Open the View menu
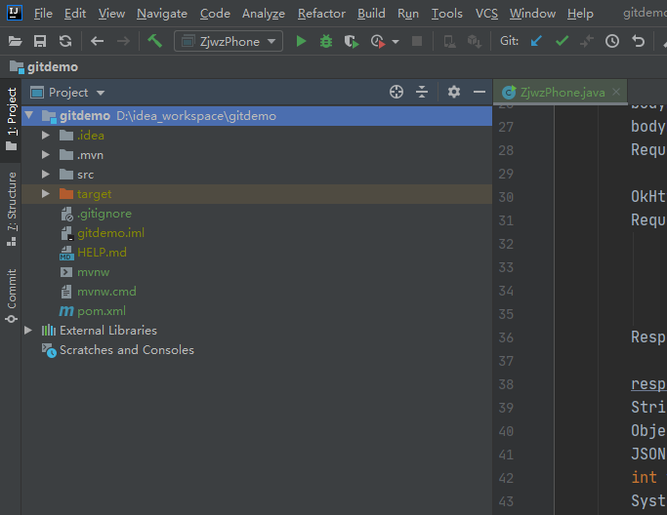 coord(111,14)
